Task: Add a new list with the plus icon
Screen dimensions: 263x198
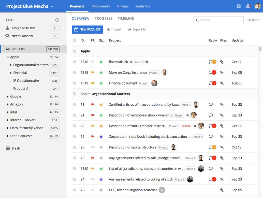Action: coord(57,20)
